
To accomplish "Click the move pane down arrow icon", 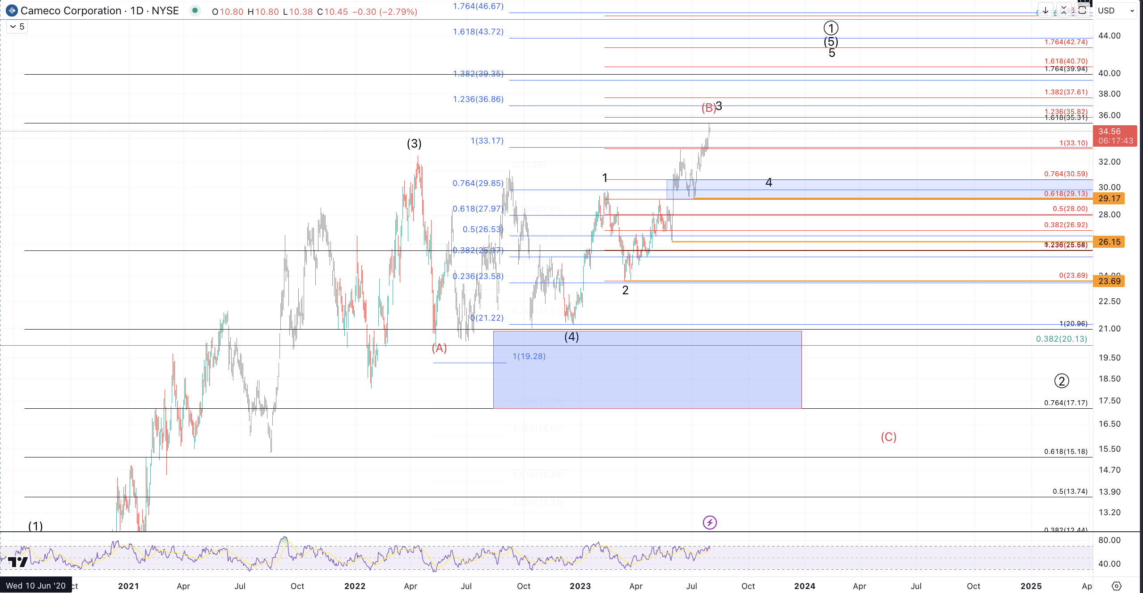I will click(1046, 10).
